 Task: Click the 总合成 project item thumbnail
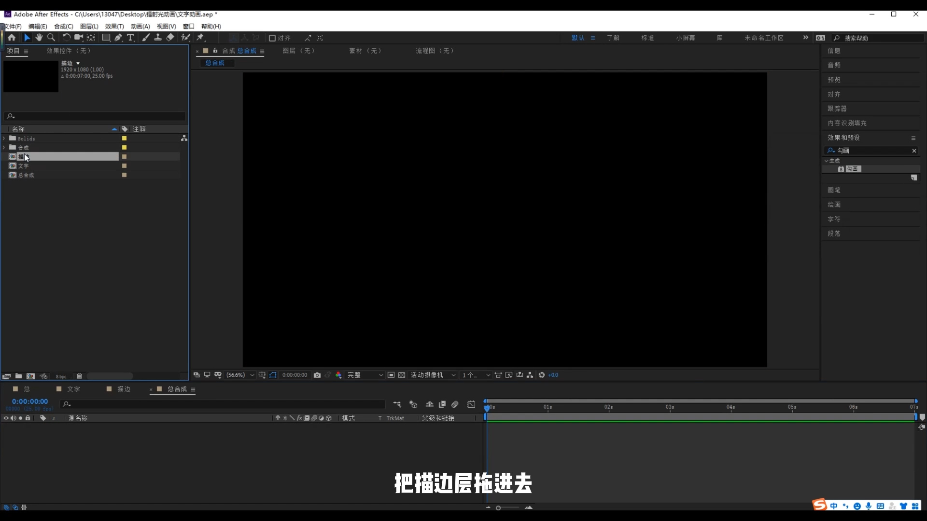coord(12,175)
